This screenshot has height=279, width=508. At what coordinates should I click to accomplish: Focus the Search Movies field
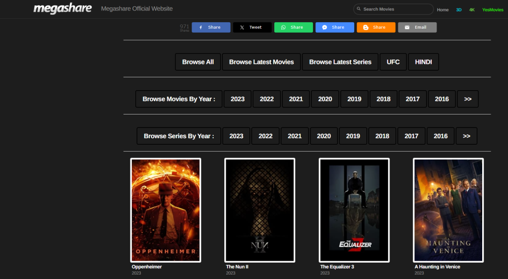[x=393, y=9]
